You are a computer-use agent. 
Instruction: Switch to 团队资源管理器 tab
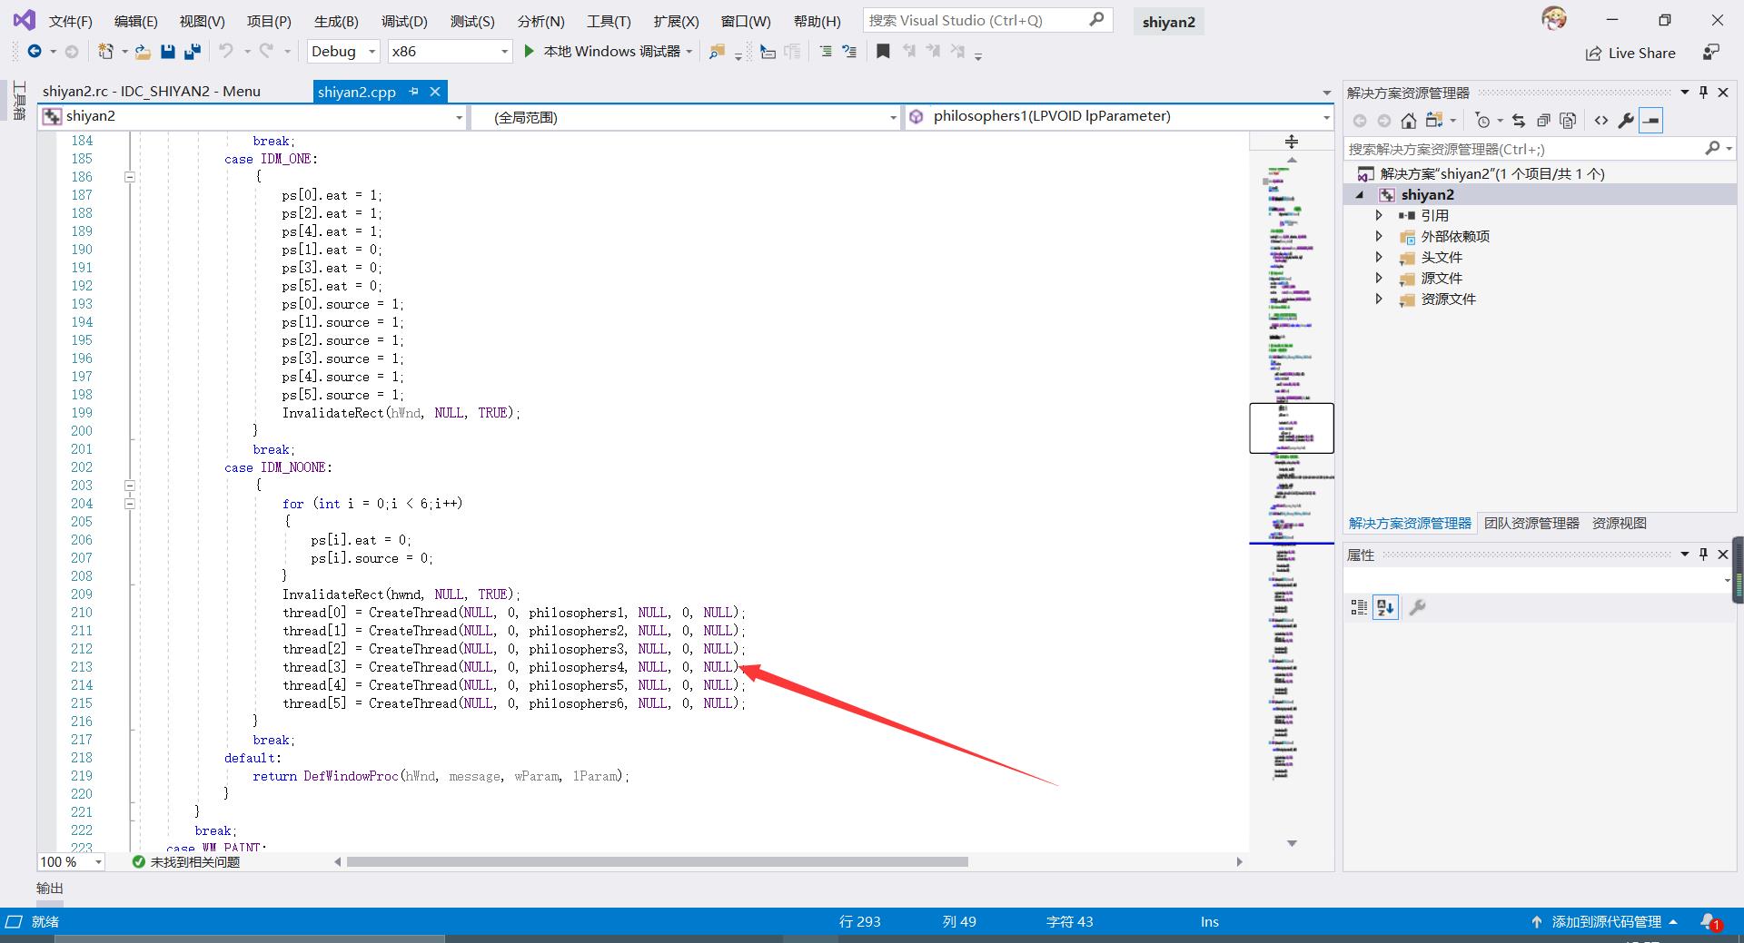click(x=1531, y=524)
